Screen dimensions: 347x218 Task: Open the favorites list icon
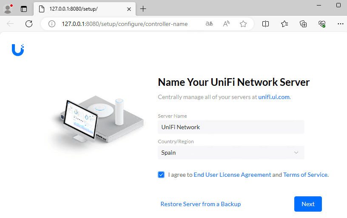[284, 24]
